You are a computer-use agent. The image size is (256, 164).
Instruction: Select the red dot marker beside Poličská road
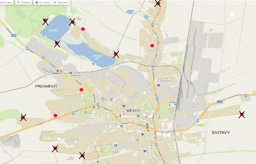click(55, 116)
